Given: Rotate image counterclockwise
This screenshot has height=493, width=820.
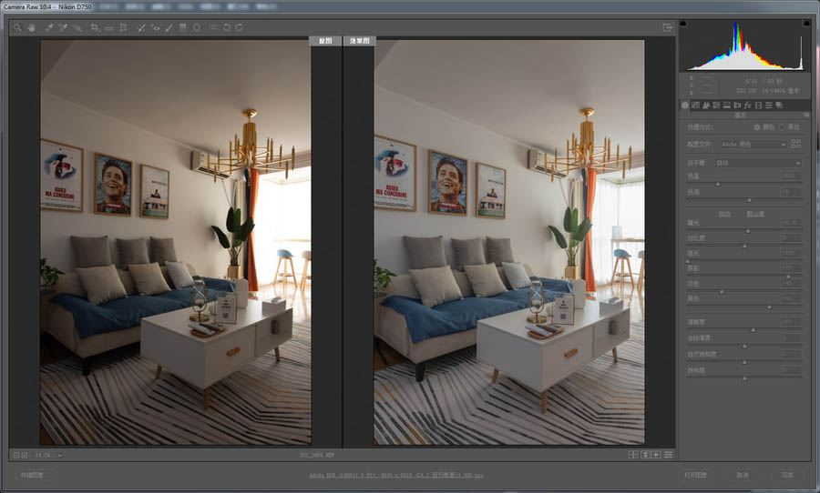Looking at the screenshot, I should click(x=227, y=27).
